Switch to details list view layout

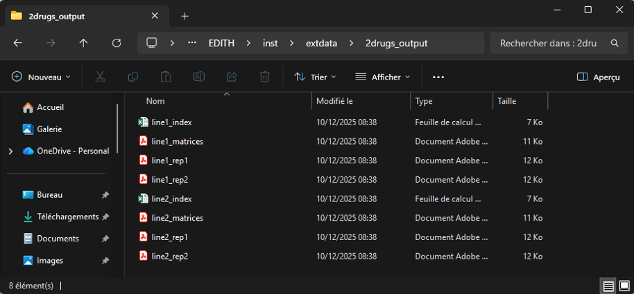(608, 286)
